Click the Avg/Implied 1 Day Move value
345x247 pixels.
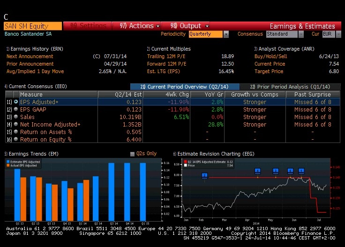click(112, 71)
